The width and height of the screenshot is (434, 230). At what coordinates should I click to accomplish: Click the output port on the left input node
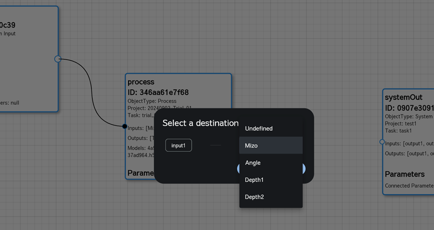pyautogui.click(x=58, y=59)
